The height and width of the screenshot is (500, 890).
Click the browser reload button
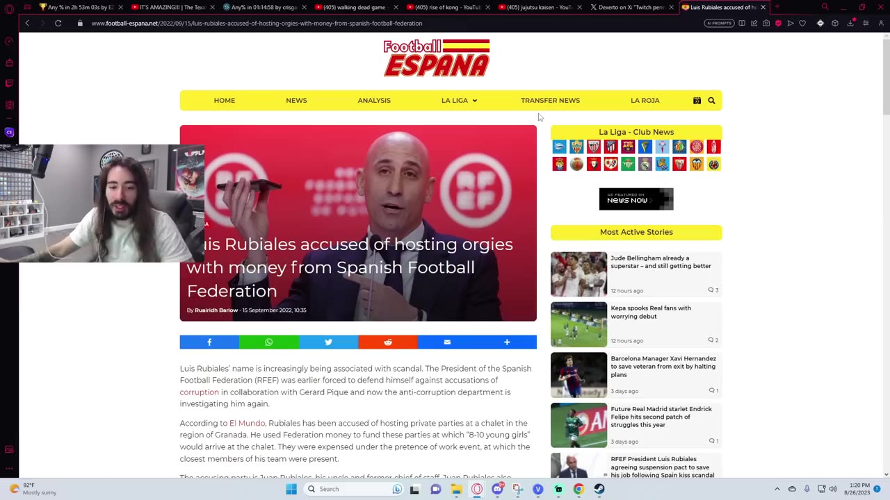[x=58, y=23]
